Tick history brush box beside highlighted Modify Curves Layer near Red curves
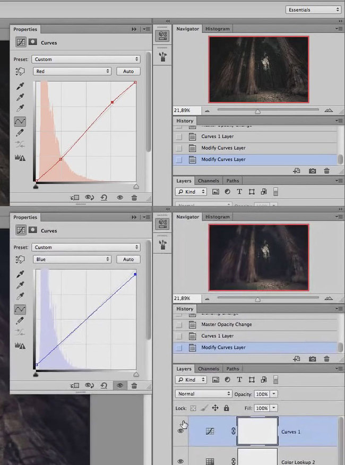Image resolution: width=345 pixels, height=465 pixels. pos(178,160)
